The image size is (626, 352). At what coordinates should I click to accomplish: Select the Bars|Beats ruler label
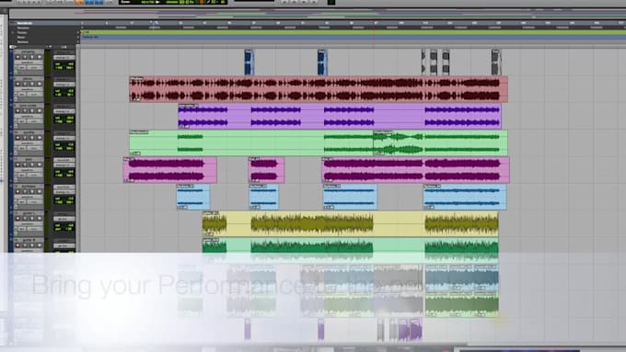[25, 23]
